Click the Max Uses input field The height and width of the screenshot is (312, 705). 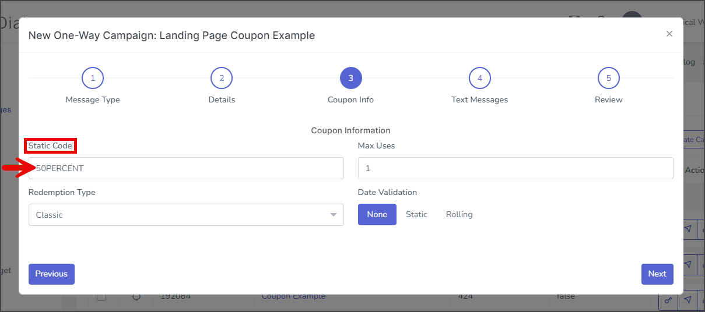coord(515,168)
